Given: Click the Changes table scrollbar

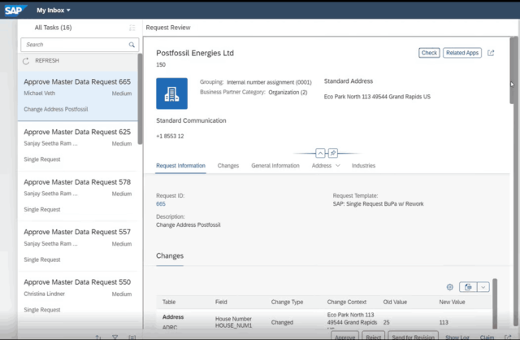Looking at the screenshot, I should [x=495, y=303].
